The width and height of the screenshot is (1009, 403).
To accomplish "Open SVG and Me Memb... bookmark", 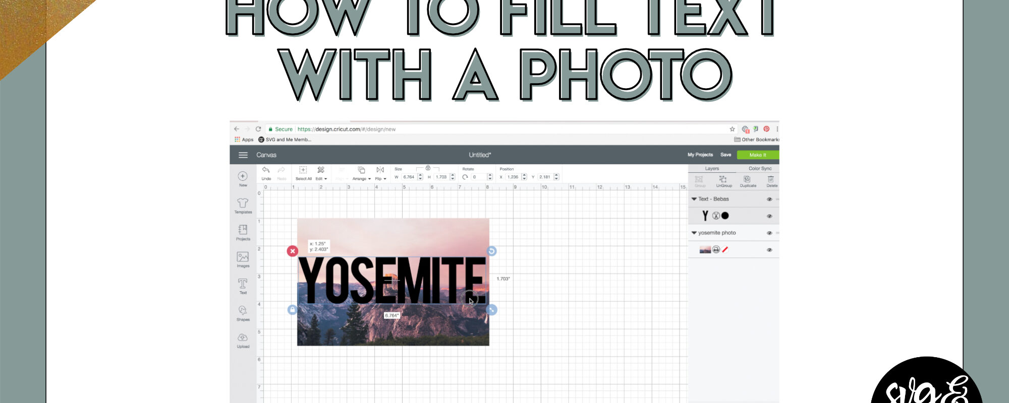I will (x=285, y=140).
